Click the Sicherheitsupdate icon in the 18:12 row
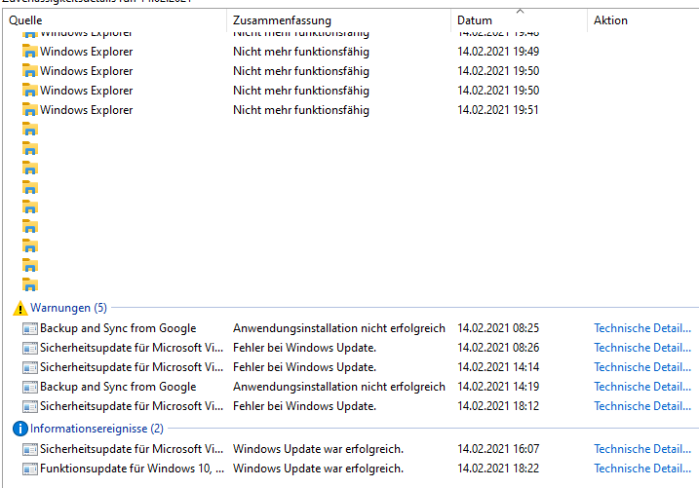 click(30, 406)
